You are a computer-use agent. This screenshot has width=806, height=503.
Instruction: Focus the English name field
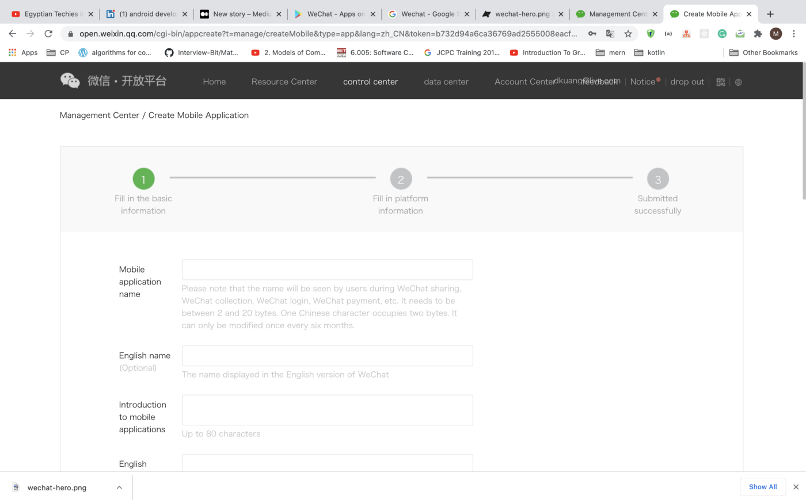pos(327,356)
